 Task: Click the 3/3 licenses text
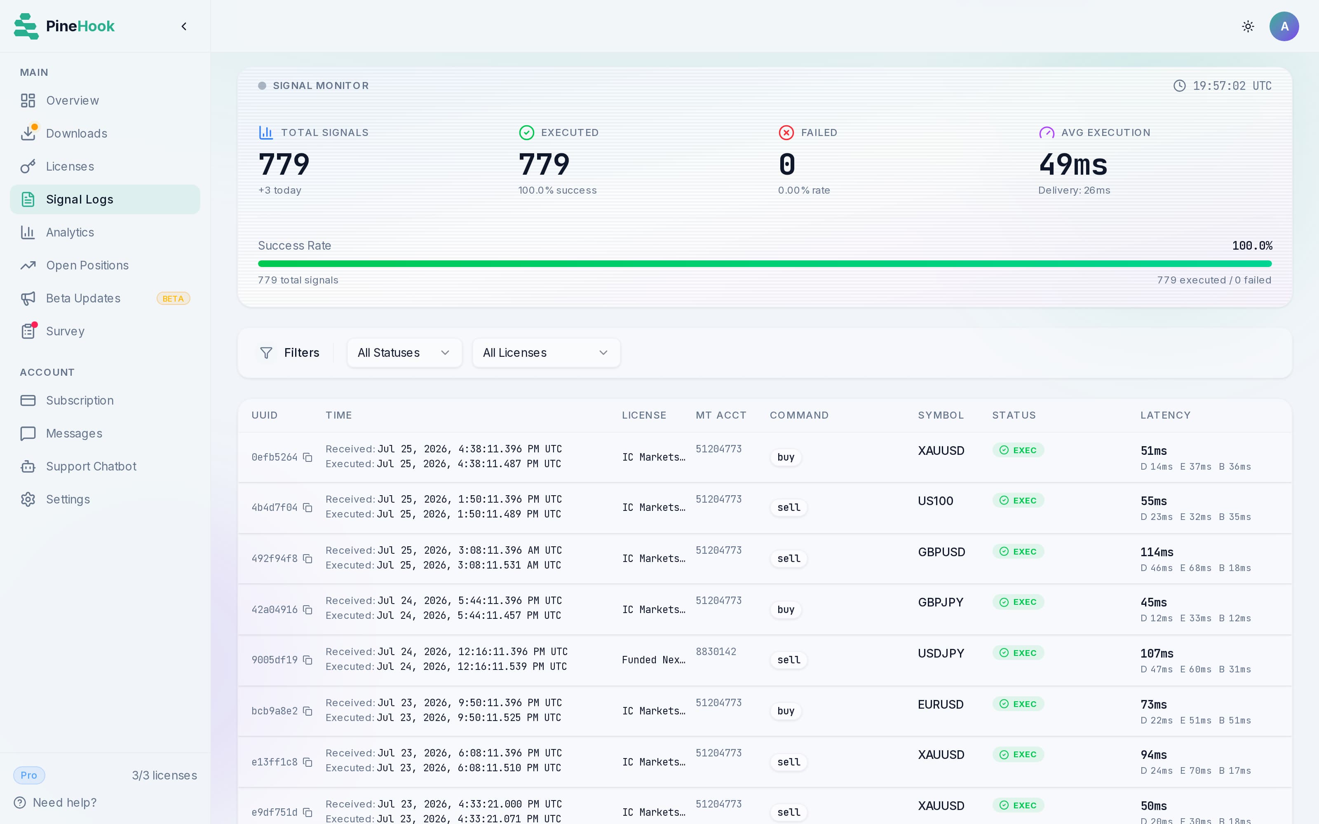[164, 775]
